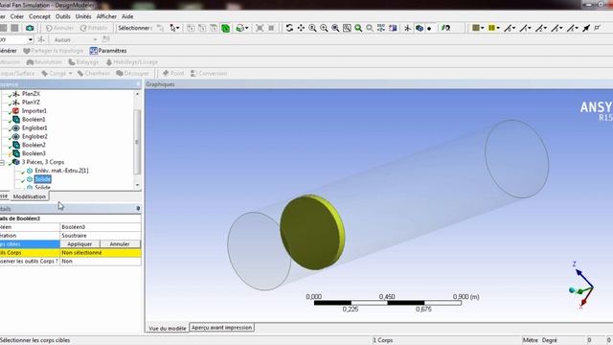
Task: Click the Expand Face Selection icon
Action: (x=260, y=28)
